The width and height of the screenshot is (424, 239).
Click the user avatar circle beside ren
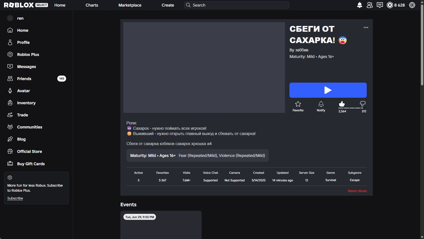pyautogui.click(x=10, y=18)
